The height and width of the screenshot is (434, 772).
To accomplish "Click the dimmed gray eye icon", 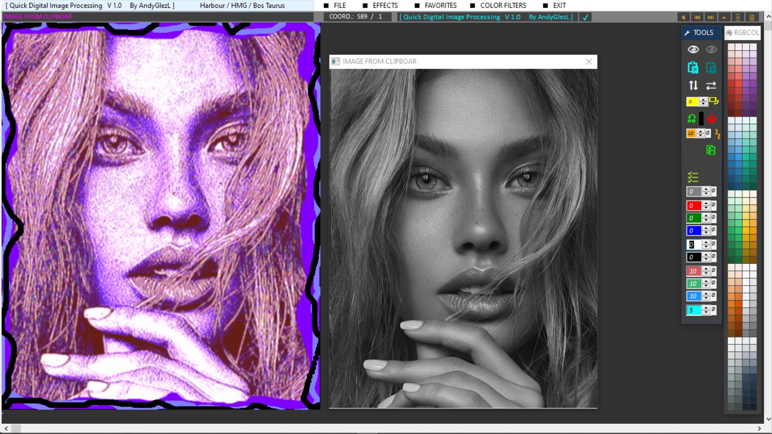I will coord(711,50).
